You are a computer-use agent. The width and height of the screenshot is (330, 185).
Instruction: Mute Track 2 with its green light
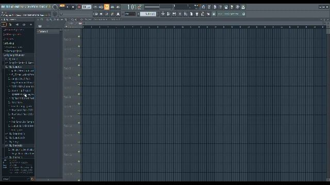pos(79,46)
